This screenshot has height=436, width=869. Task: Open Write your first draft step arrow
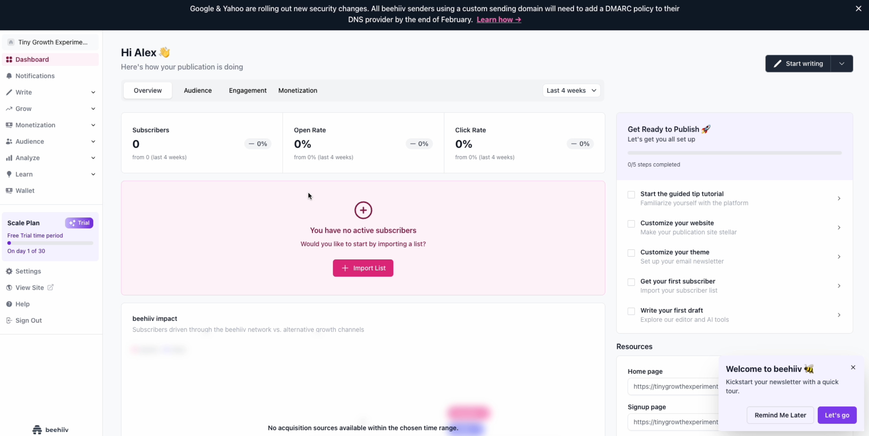click(839, 315)
